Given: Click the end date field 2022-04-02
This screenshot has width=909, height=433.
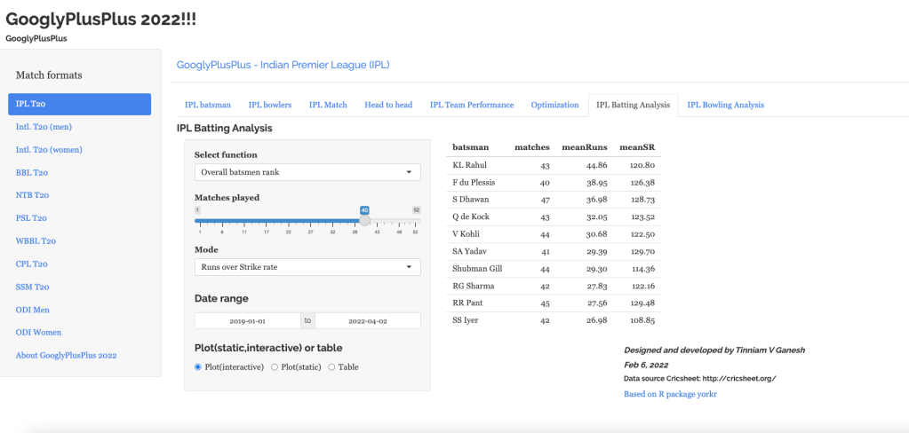Looking at the screenshot, I should click(x=367, y=321).
